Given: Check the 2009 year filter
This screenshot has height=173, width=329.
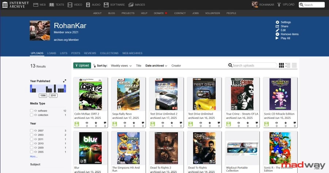Looking at the screenshot, I should pos(31,148).
